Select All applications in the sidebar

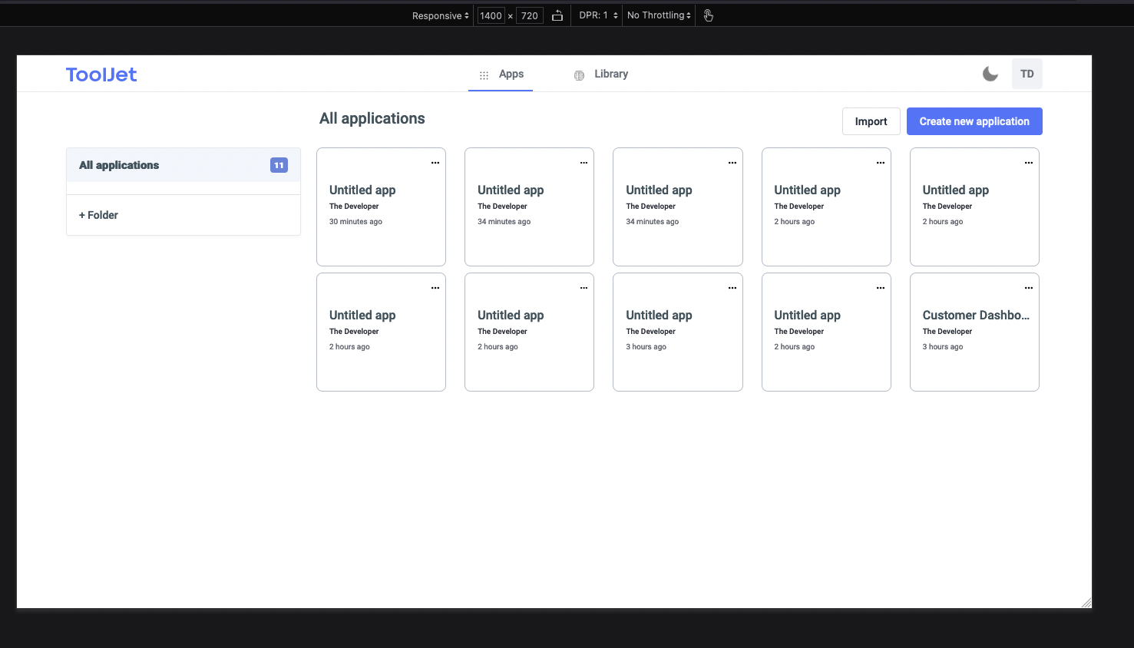[183, 165]
